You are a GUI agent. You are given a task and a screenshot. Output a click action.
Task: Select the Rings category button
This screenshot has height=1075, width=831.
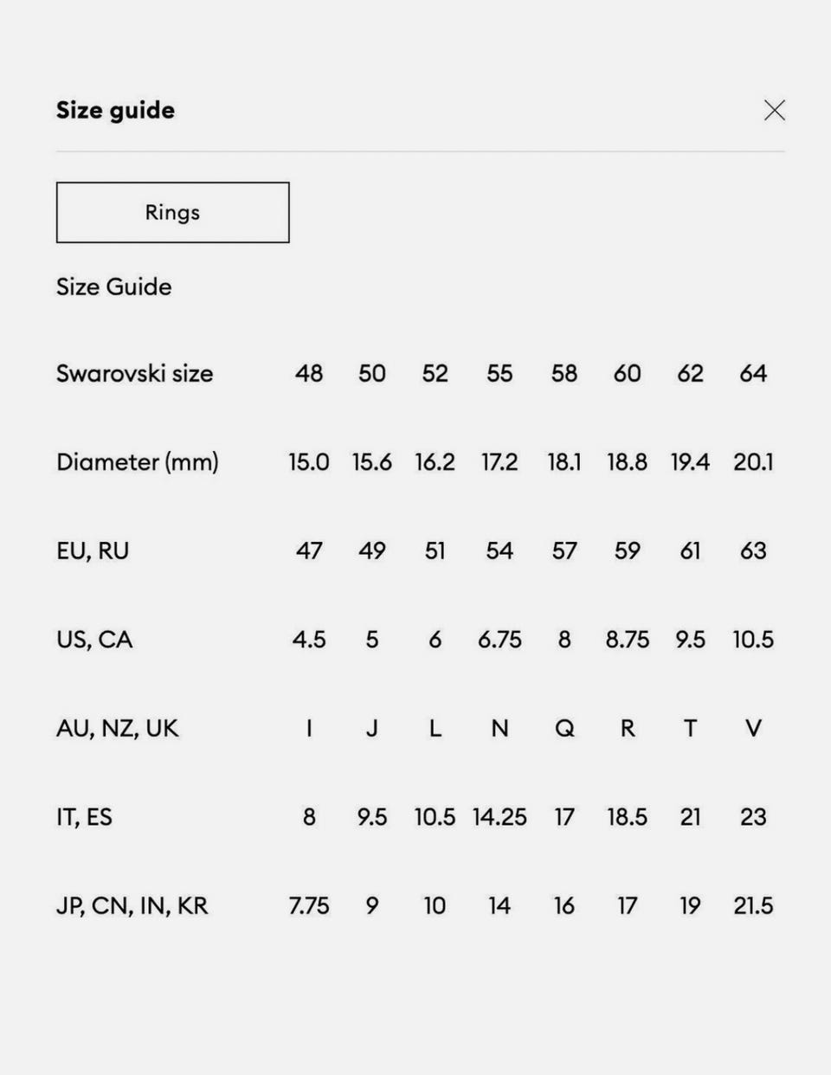(x=172, y=212)
